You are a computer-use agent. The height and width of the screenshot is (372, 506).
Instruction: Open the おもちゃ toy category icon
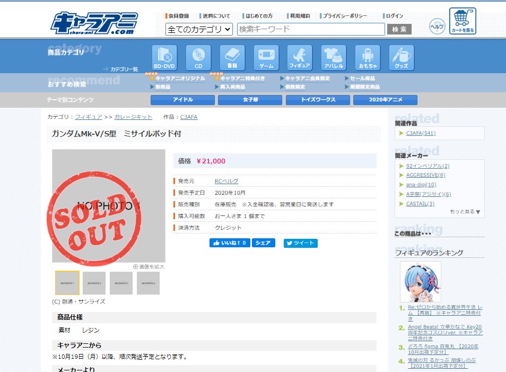368,57
